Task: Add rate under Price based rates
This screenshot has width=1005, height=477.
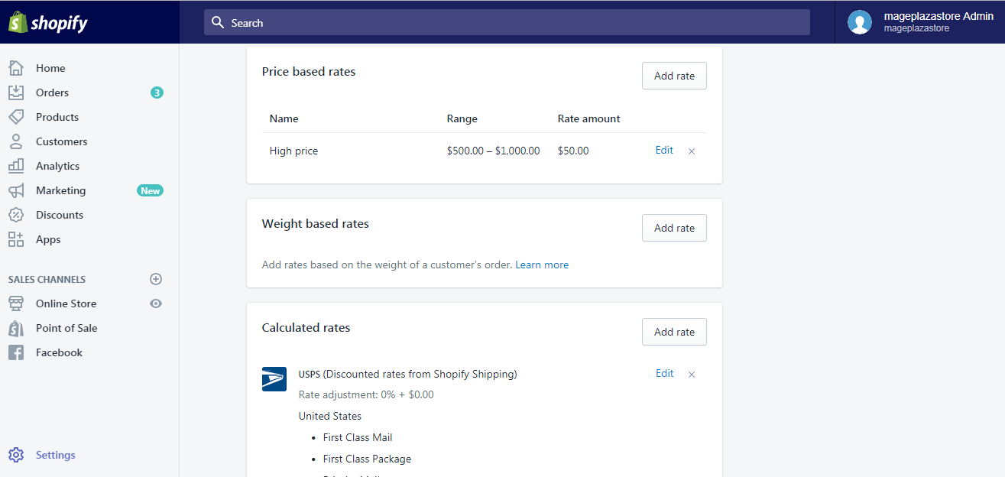Action: click(x=674, y=76)
